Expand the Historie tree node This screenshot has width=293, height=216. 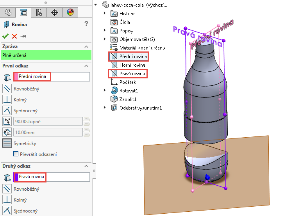click(105, 13)
